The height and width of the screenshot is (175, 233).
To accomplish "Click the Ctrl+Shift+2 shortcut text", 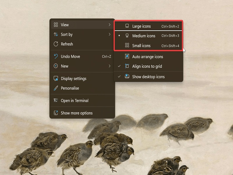I will (x=170, y=26).
